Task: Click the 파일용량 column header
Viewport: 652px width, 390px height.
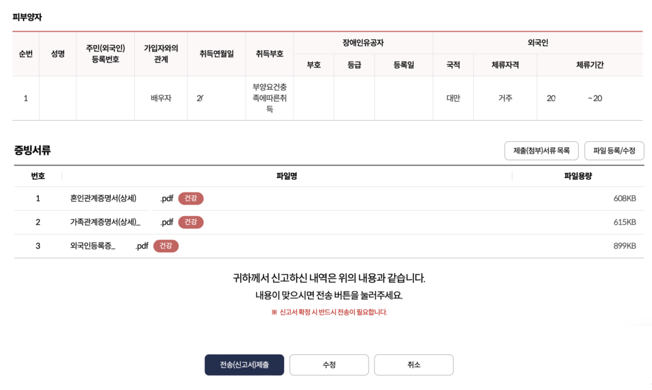Action: (x=578, y=176)
